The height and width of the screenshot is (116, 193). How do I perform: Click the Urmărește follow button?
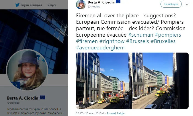171,4
